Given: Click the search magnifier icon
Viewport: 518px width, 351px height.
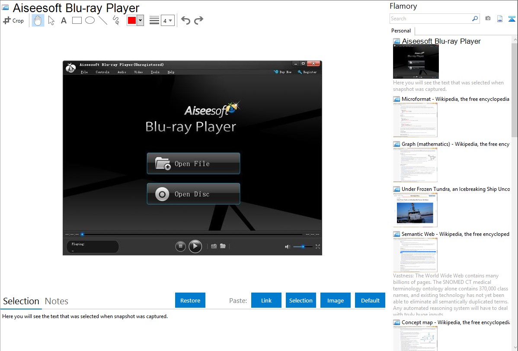Looking at the screenshot, I should (475, 19).
